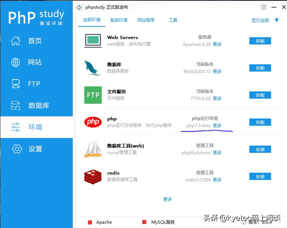Click 更多 next to phpMyAdmin
Viewport: 287px width, 228px height.
217,152
